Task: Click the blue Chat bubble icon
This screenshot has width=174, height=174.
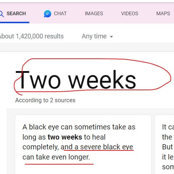Action: (47, 14)
